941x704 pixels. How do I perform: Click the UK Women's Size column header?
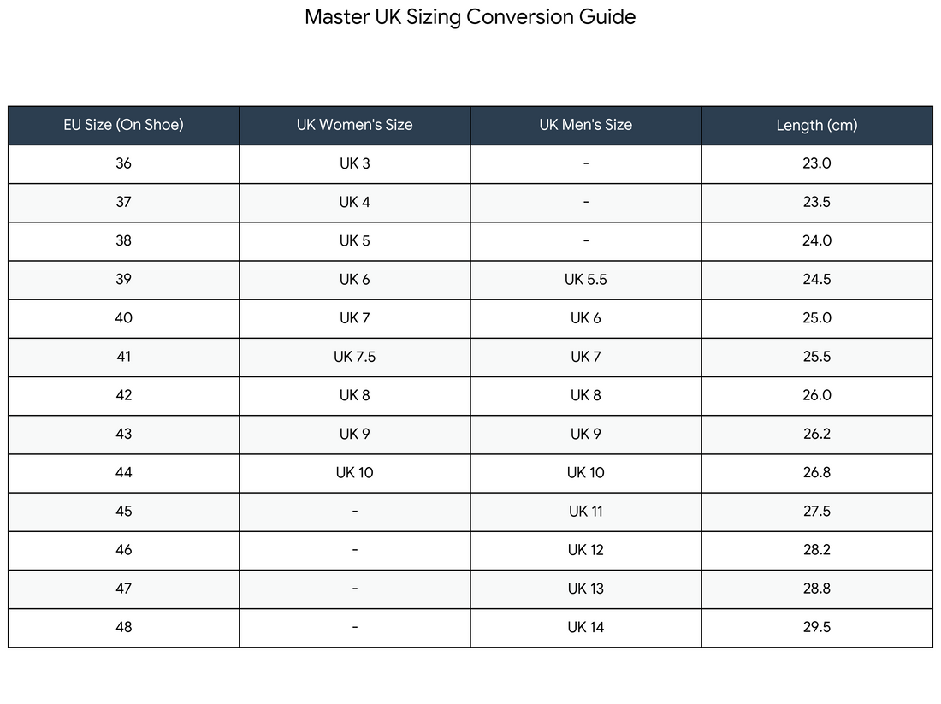coord(355,126)
